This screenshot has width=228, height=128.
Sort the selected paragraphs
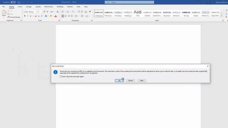click(x=86, y=12)
